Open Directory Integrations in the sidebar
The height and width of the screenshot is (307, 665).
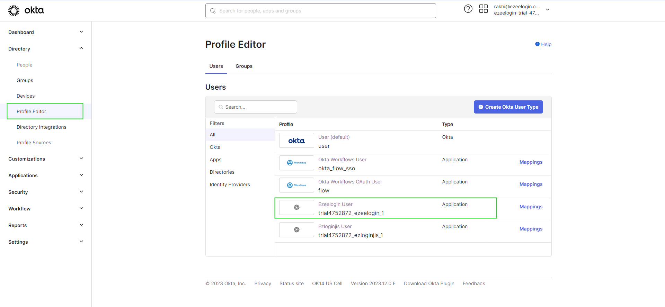[42, 127]
